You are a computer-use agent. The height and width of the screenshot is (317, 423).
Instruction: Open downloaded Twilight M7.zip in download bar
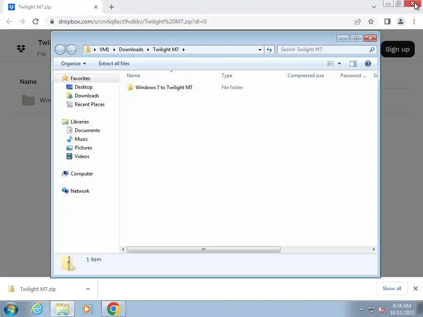pyautogui.click(x=38, y=289)
